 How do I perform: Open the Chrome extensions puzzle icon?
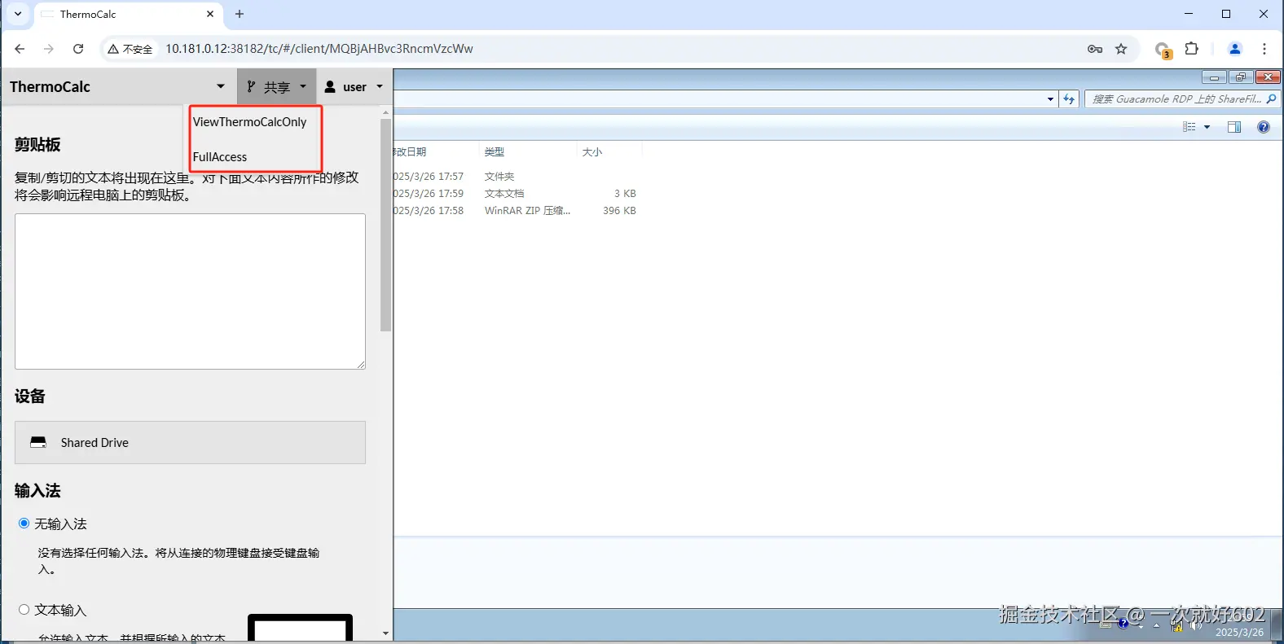coord(1191,49)
